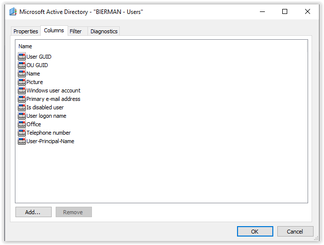
Task: Click the icon beside Telephone number
Action: 22,133
